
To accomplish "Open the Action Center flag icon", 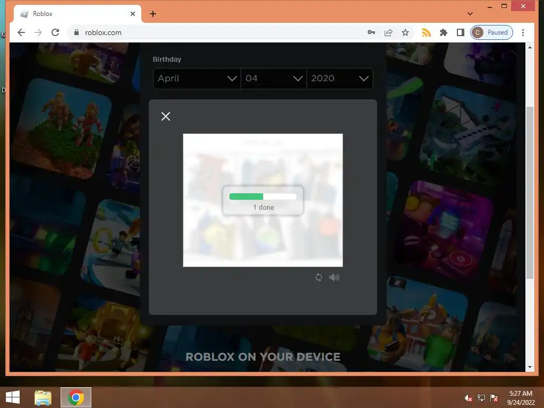I will click(x=494, y=398).
